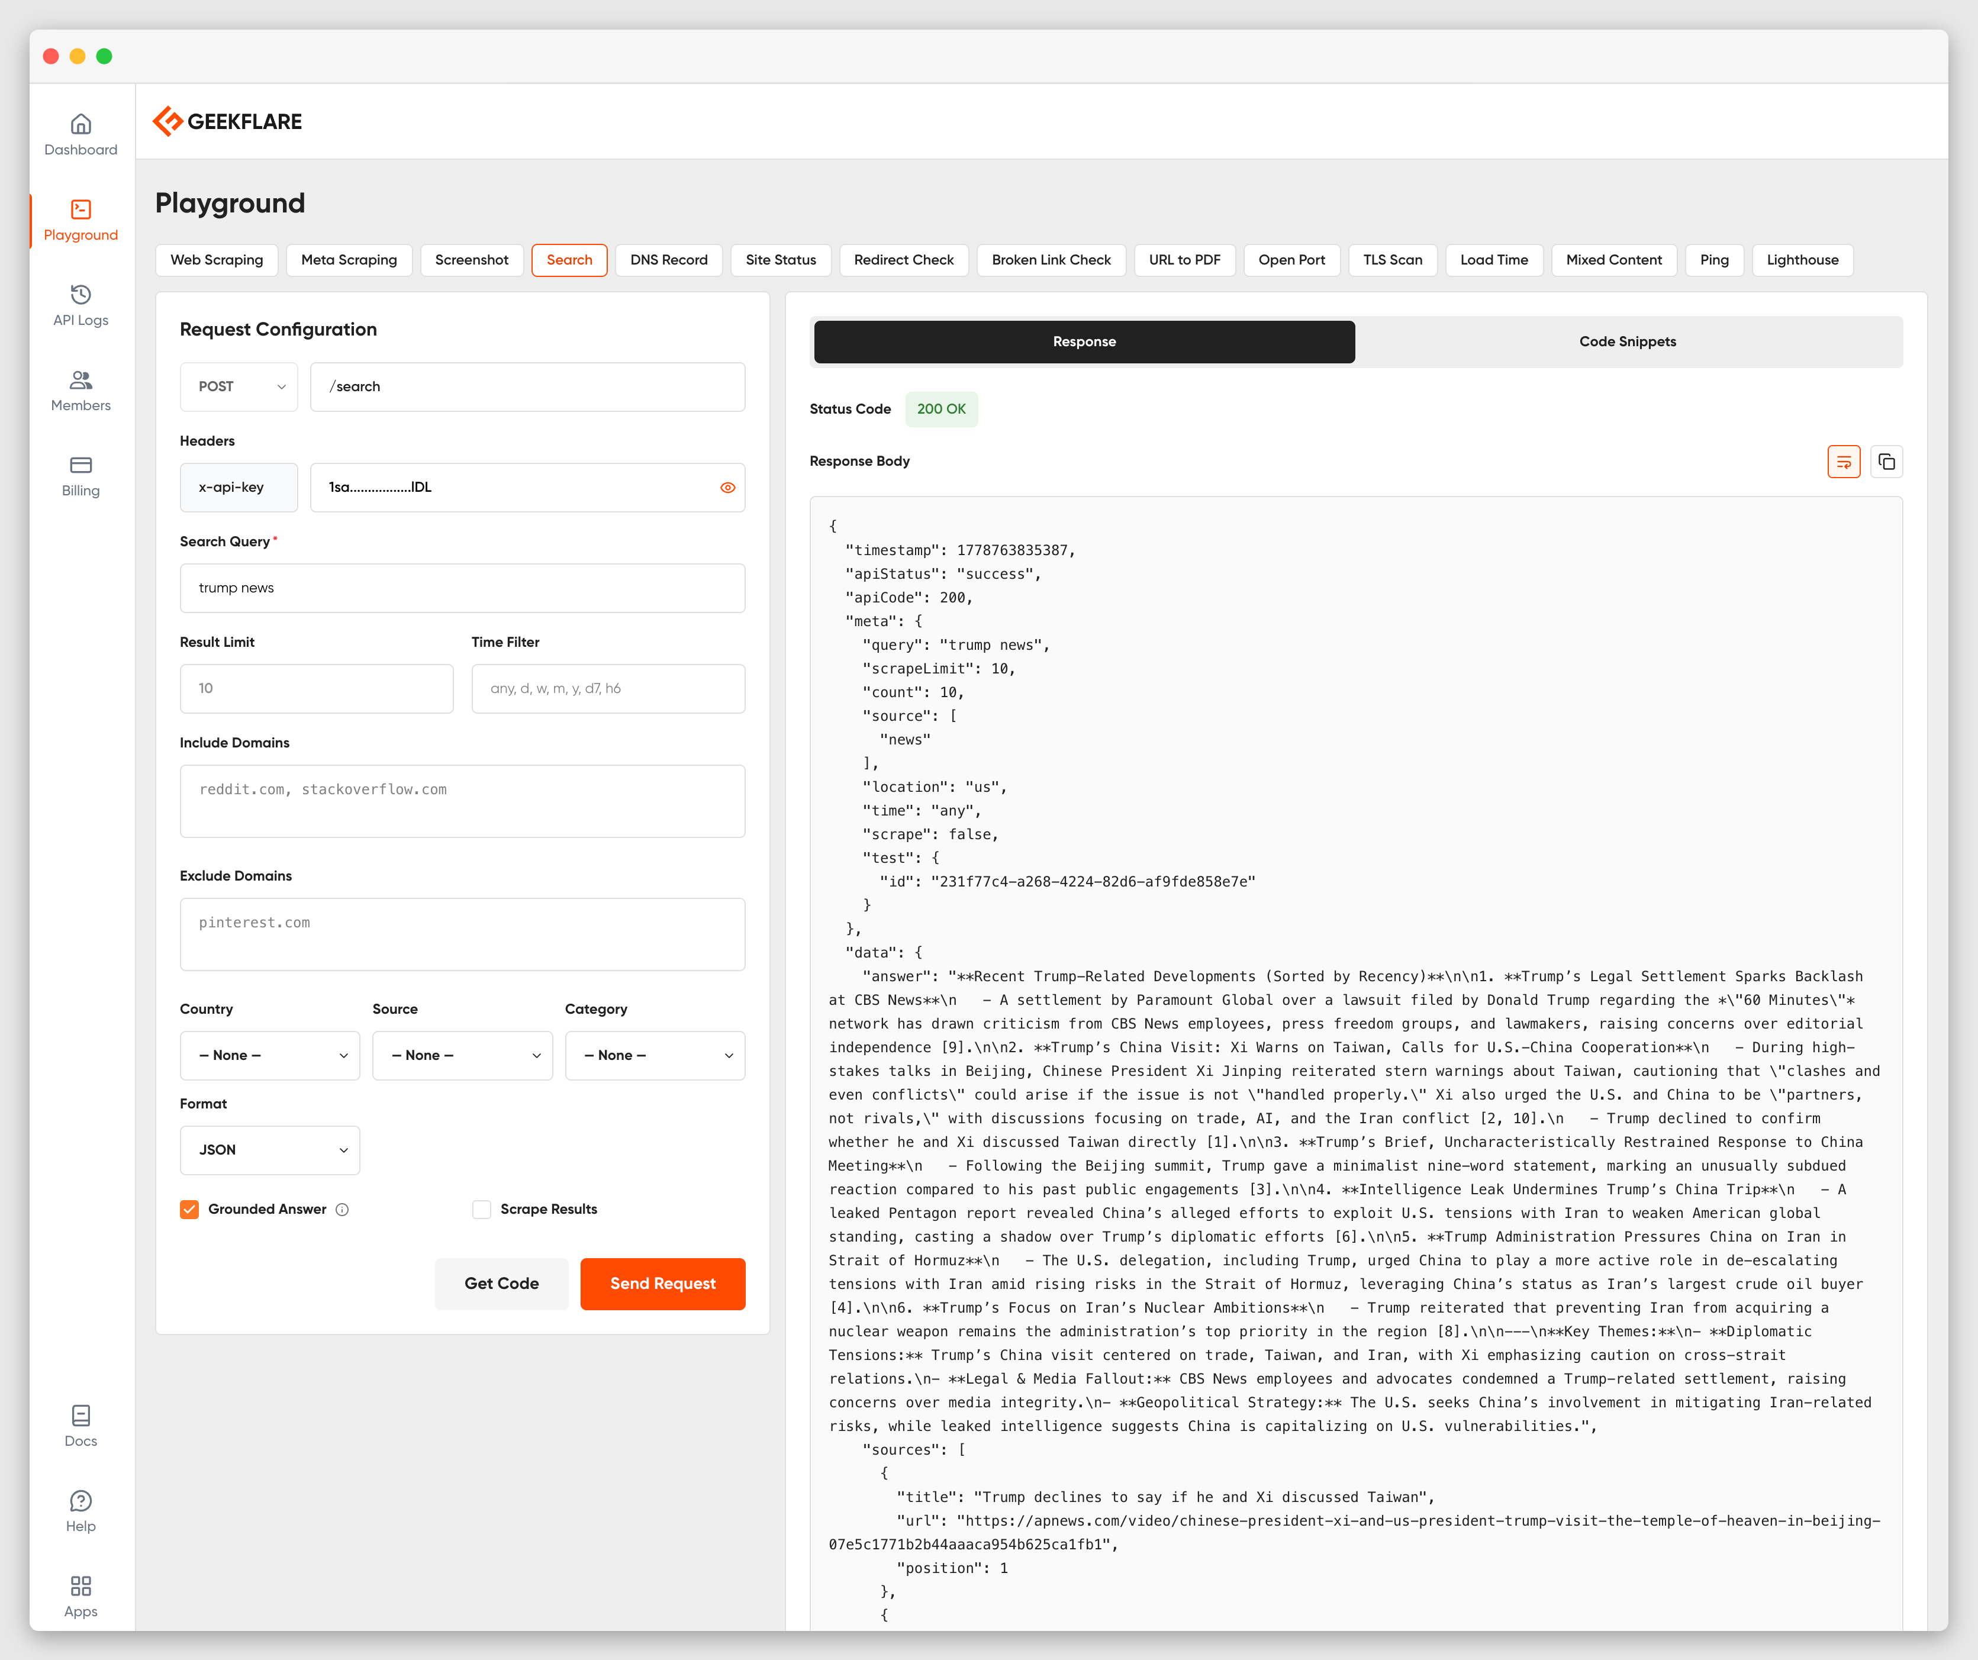Viewport: 1978px width, 1660px height.
Task: Switch to the Load Time tab
Action: click(x=1494, y=260)
